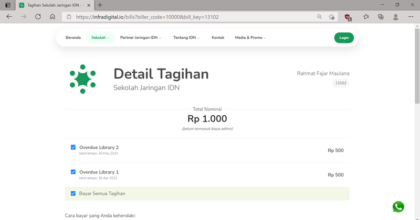Click the Jatuh tempo 26 Apr 2021 text

click(98, 178)
